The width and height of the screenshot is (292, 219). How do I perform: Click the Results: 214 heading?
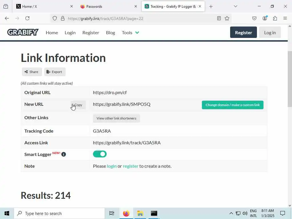point(46,195)
